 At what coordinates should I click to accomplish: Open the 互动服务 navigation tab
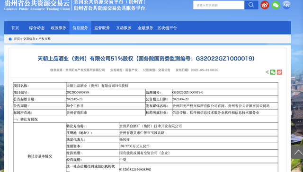(124, 28)
